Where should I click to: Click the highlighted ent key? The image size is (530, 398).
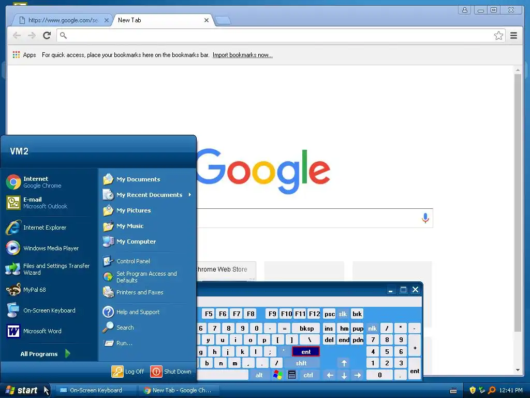[306, 352]
